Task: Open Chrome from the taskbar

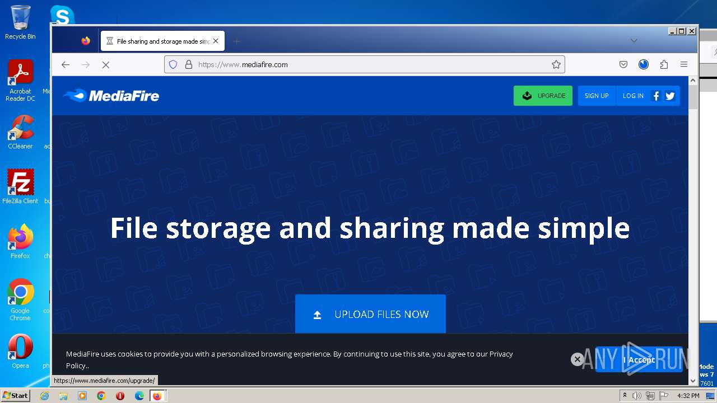Action: coord(101,396)
